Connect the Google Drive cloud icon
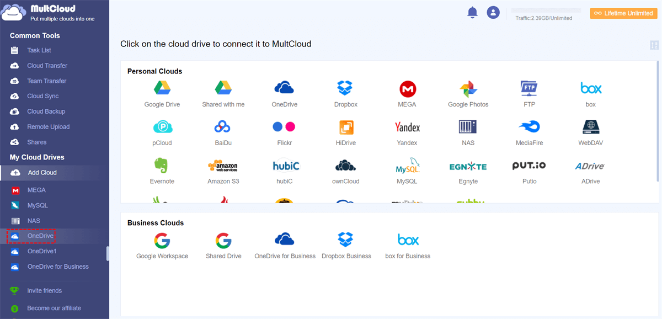The width and height of the screenshot is (662, 319). pos(162,88)
